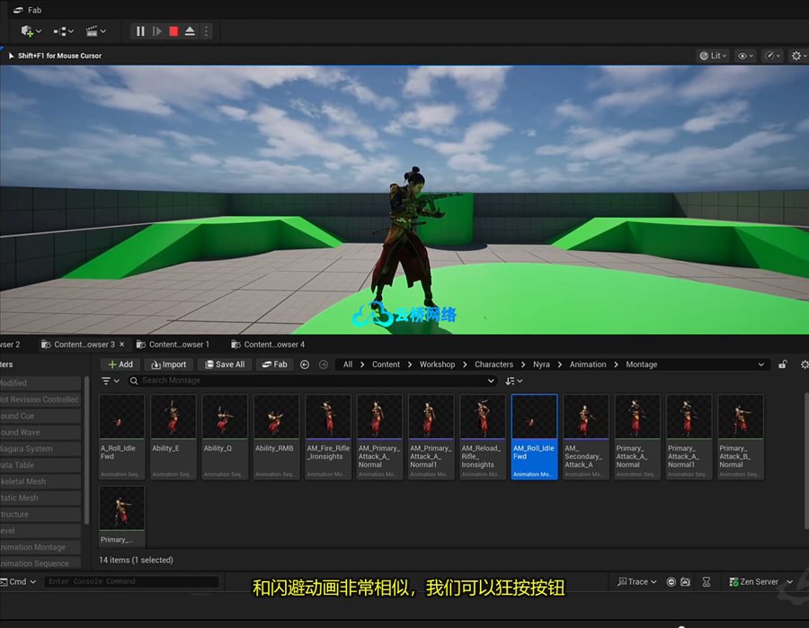Pause the running simulation
The width and height of the screenshot is (809, 628).
(x=140, y=31)
